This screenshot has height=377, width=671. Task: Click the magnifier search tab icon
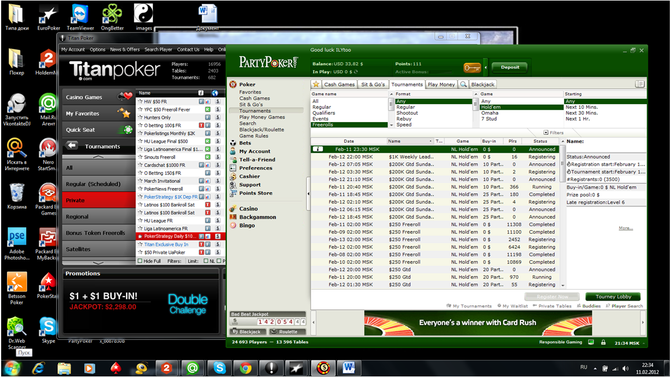coord(463,84)
